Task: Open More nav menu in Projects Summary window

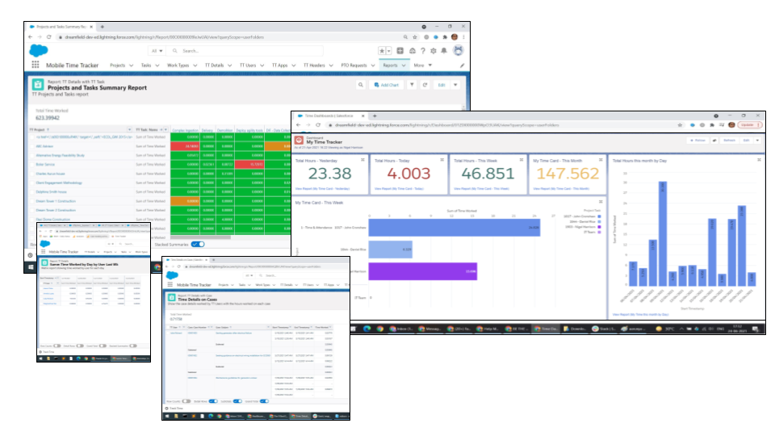Action: tap(422, 65)
